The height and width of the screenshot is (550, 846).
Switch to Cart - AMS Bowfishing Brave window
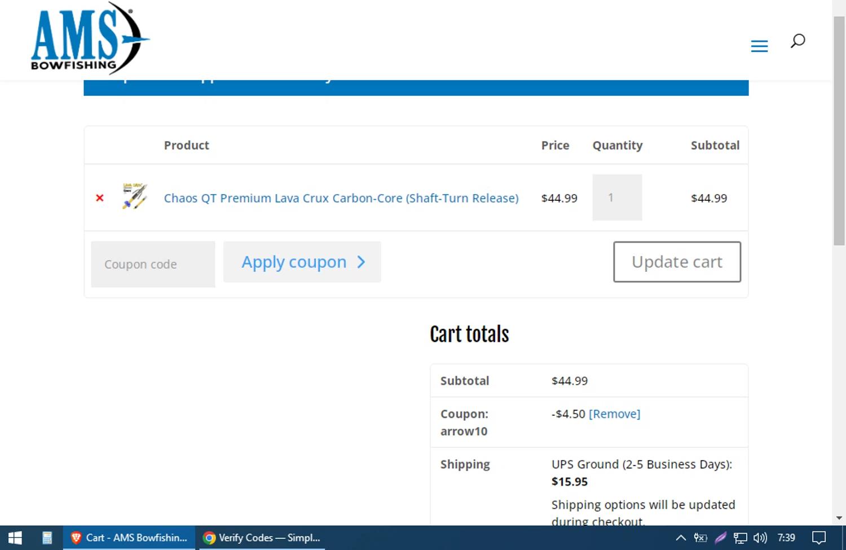(129, 538)
